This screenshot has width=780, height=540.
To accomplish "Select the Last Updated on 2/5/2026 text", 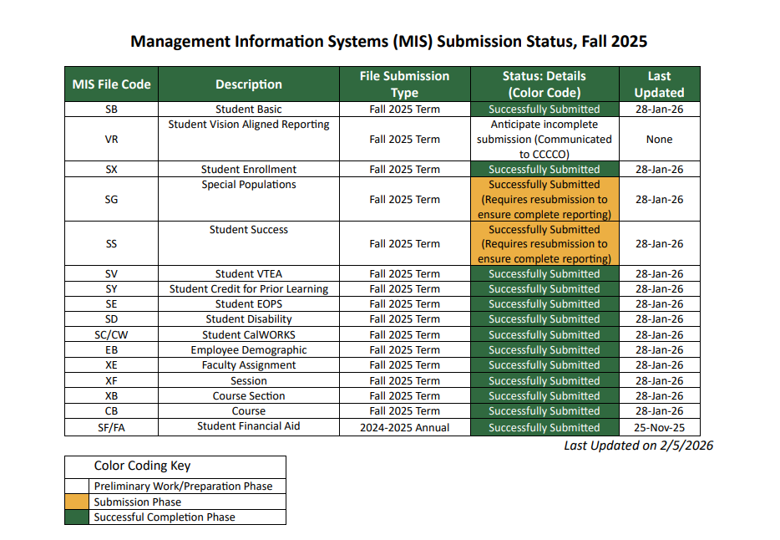I will pyautogui.click(x=640, y=446).
